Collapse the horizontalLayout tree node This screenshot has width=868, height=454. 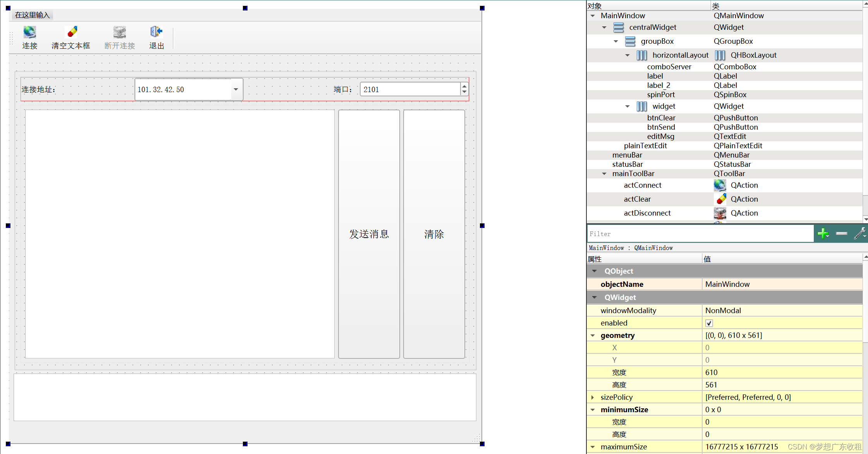point(627,55)
